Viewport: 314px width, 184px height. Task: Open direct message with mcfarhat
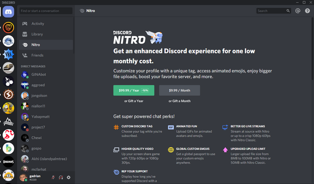(x=46, y=169)
